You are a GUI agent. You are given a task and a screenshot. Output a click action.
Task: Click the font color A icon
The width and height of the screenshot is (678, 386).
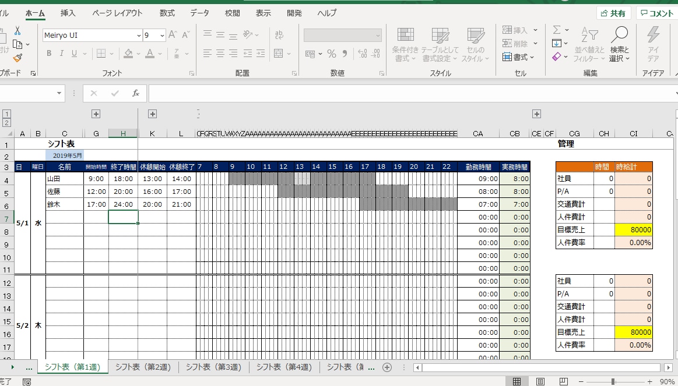pyautogui.click(x=150, y=54)
